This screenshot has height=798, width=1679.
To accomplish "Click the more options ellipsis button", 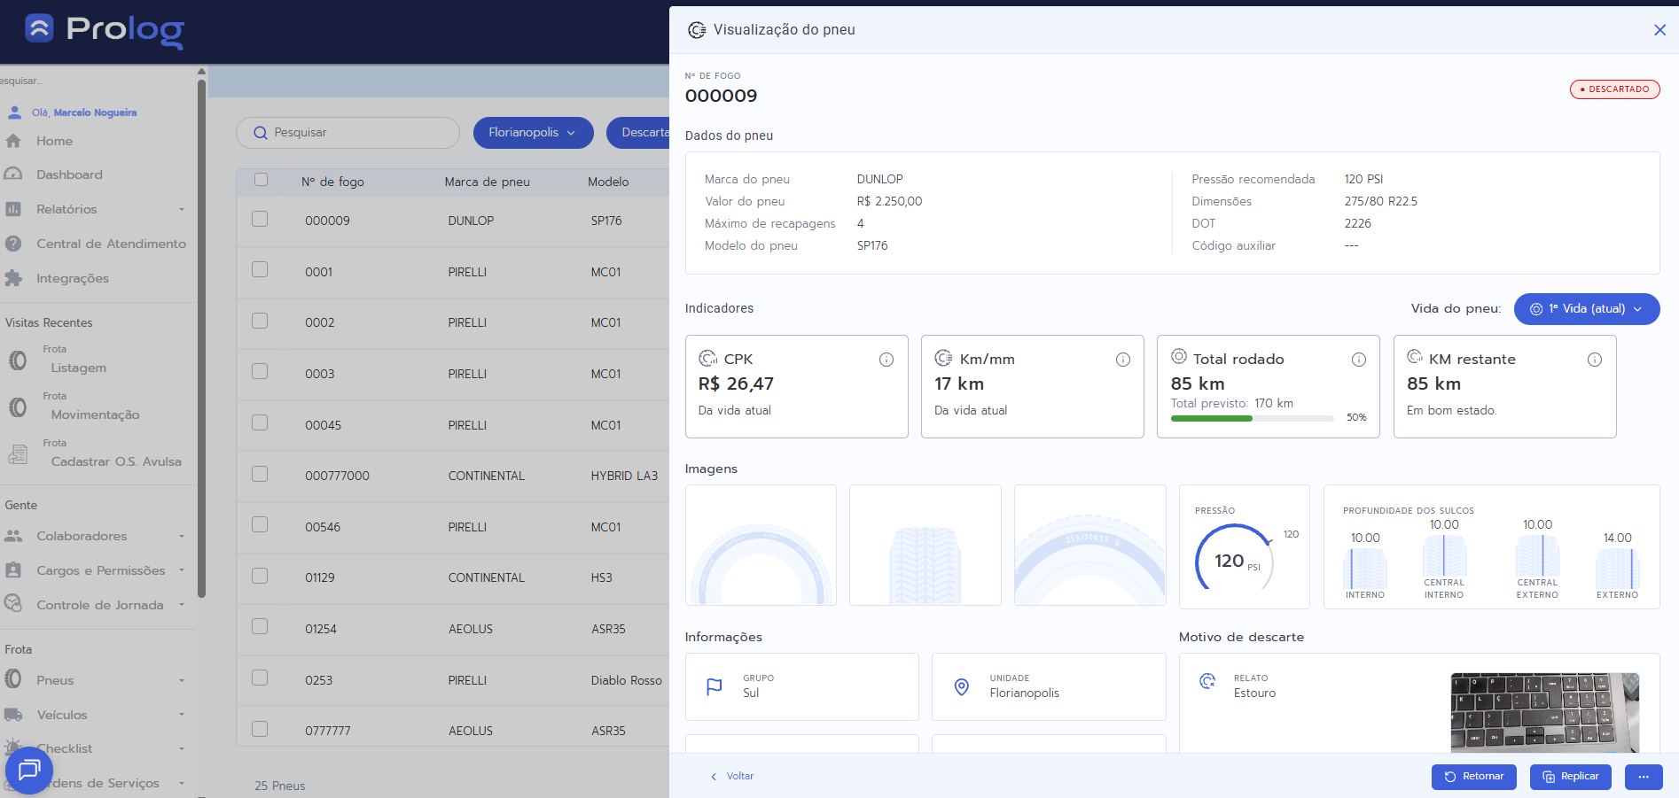I will [1643, 777].
